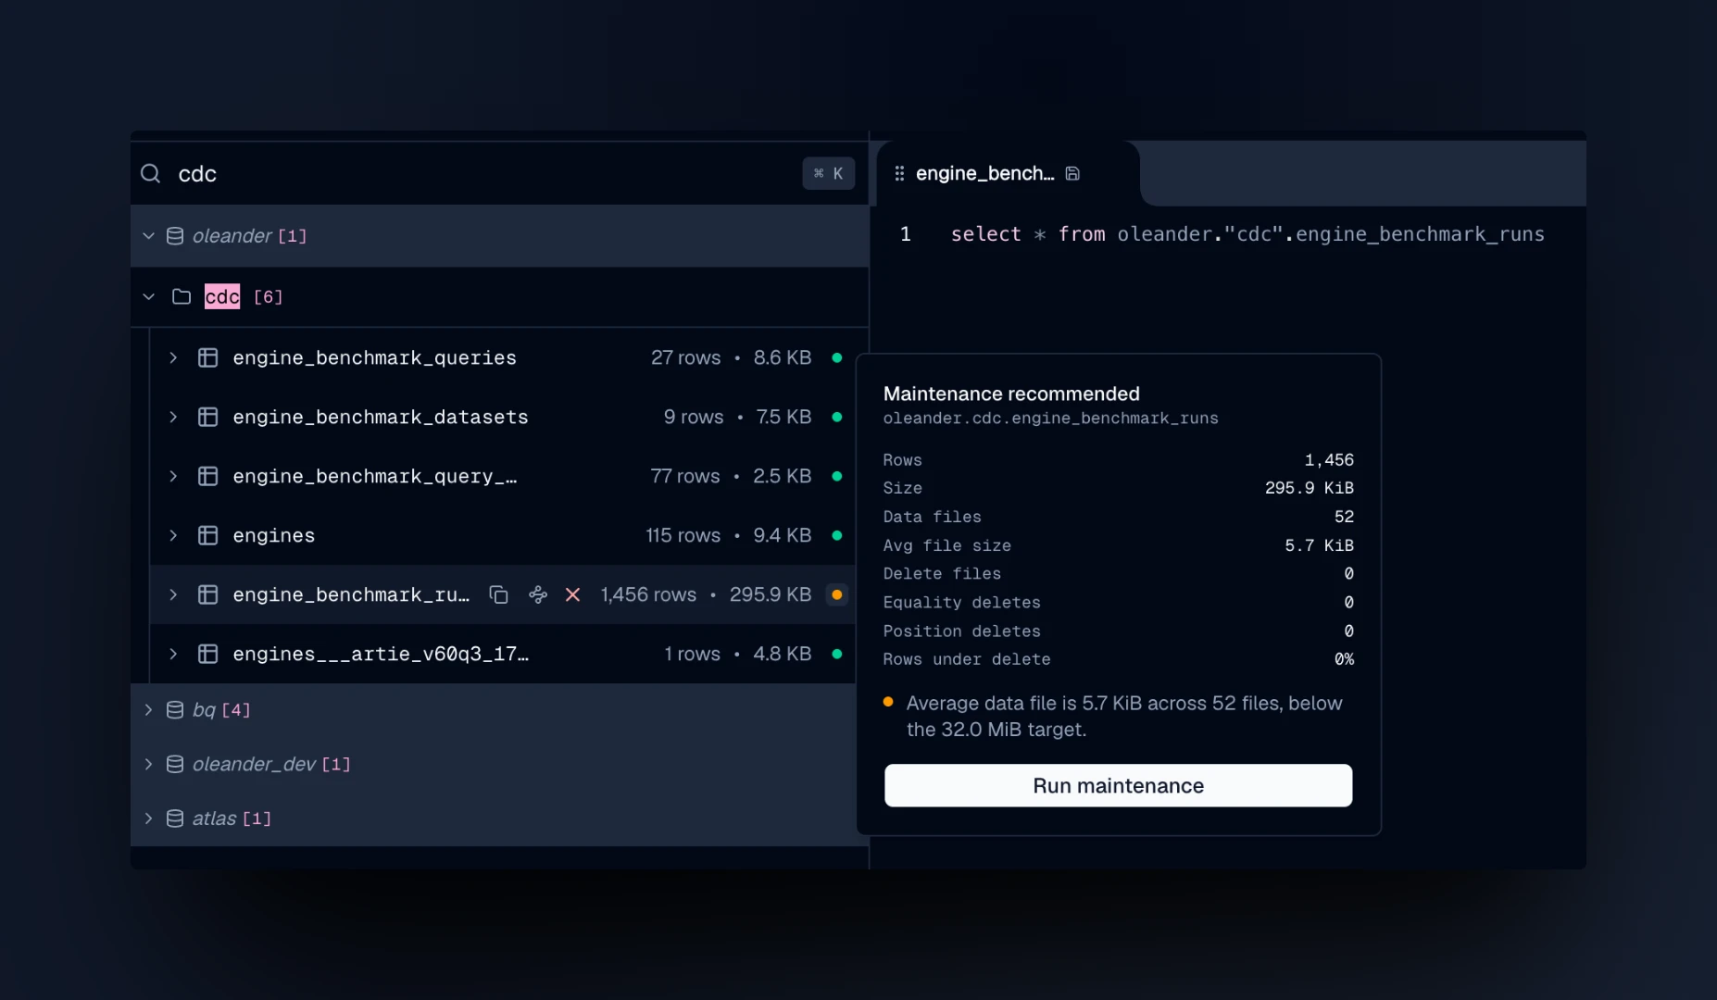This screenshot has height=1000, width=1717.
Task: Expand the oleander_dev catalog
Action: [x=148, y=764]
